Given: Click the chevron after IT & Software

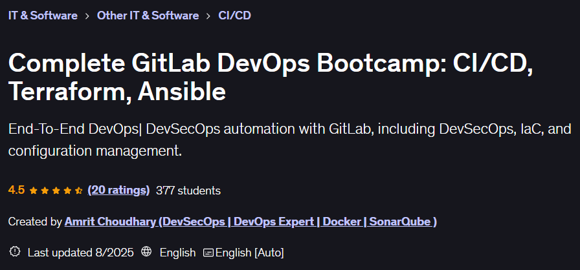Looking at the screenshot, I should point(87,16).
